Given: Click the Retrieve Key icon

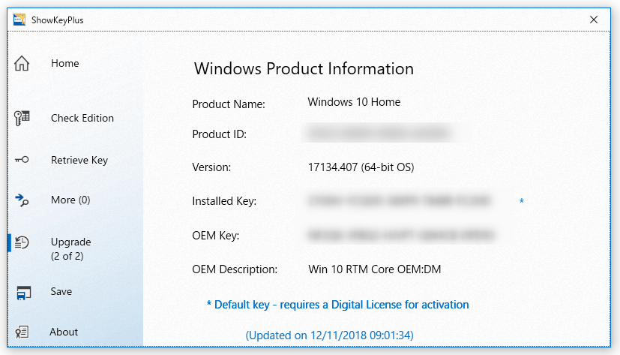Looking at the screenshot, I should 22,160.
